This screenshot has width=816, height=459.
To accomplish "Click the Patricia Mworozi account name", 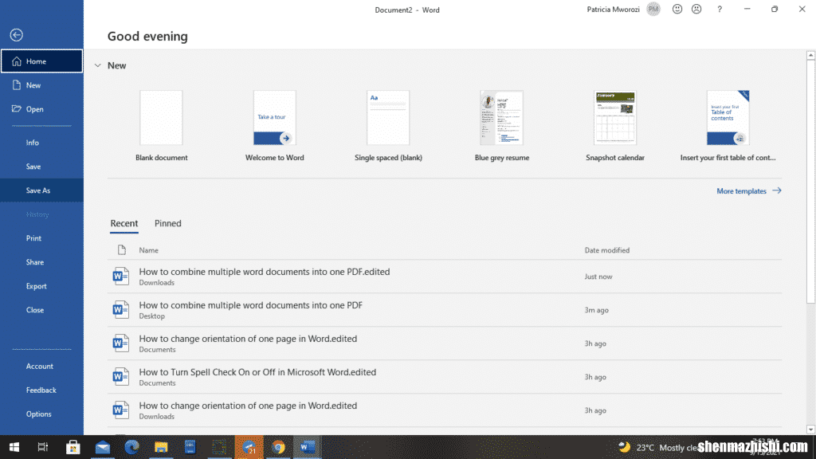I will [x=613, y=10].
